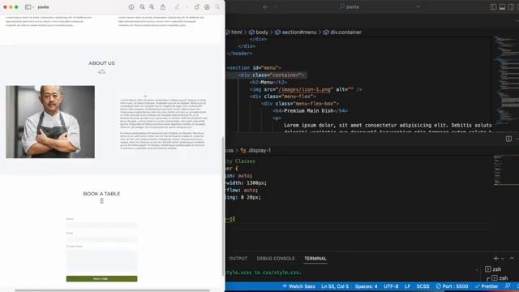Maximize panel with the up chevron icon
Viewport: 519px width, 292px height.
point(512,258)
